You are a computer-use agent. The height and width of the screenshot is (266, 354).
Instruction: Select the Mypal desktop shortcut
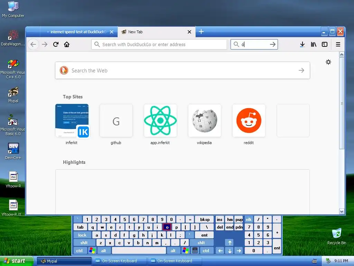pyautogui.click(x=13, y=95)
